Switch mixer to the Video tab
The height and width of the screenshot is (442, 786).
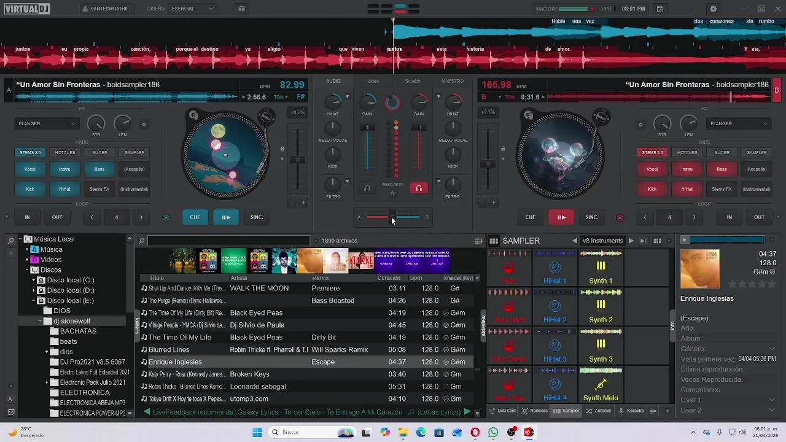(x=373, y=81)
